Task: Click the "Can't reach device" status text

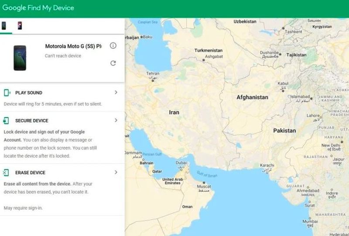Action: pyautogui.click(x=63, y=56)
